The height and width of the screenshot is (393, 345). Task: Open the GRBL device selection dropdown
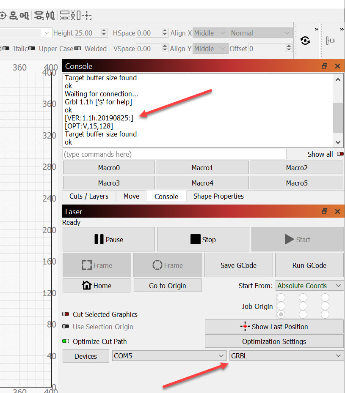[x=286, y=356]
